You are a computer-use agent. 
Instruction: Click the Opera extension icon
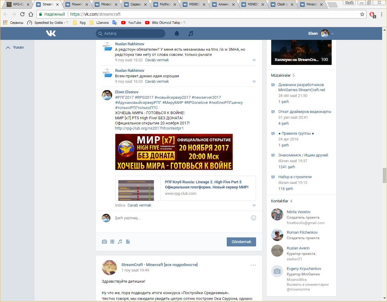pos(372,14)
